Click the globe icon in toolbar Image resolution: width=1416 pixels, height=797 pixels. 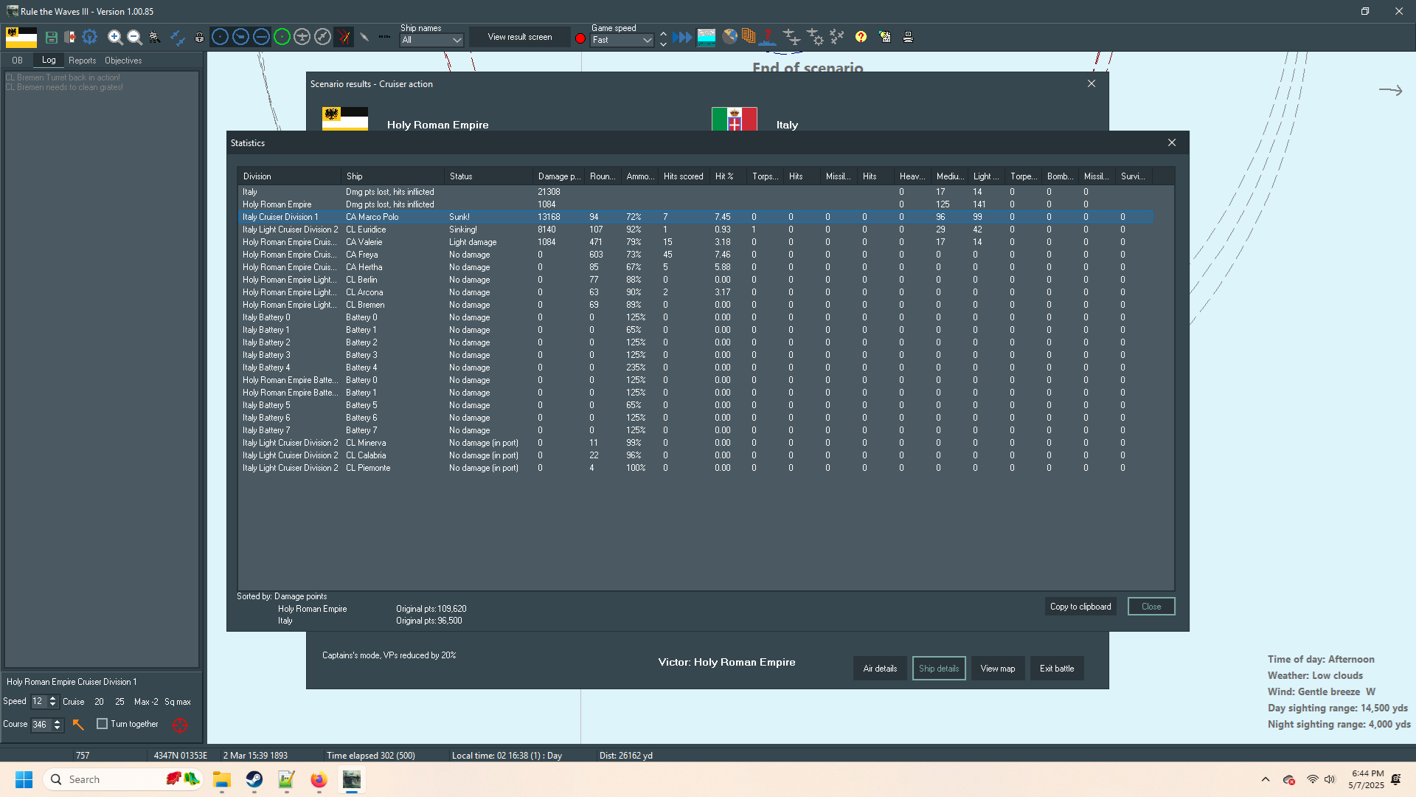(730, 36)
